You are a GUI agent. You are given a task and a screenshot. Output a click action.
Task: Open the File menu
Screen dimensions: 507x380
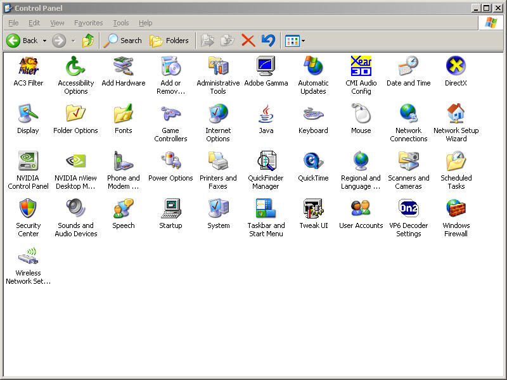click(13, 23)
